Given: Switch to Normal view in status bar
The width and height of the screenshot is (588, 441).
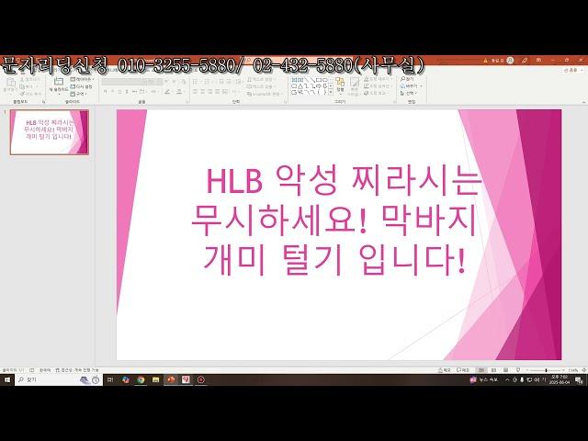Looking at the screenshot, I should click(x=481, y=370).
